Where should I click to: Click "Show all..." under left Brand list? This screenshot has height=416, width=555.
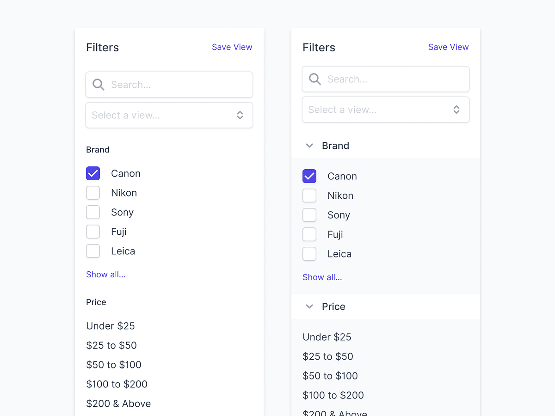(105, 274)
